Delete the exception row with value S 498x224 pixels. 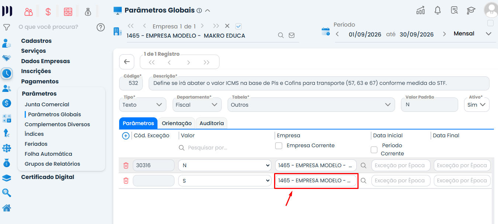click(x=126, y=181)
